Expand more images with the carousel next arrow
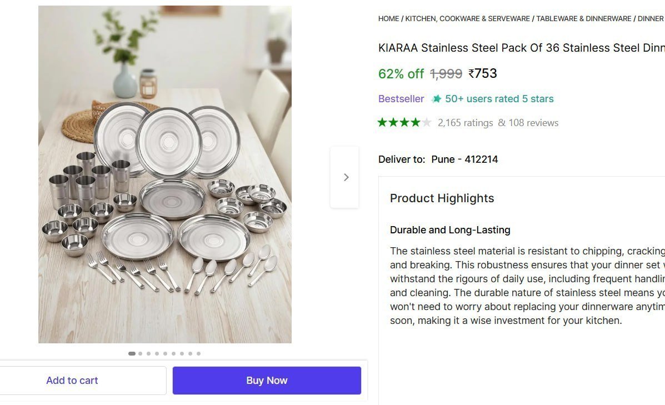 (x=346, y=177)
